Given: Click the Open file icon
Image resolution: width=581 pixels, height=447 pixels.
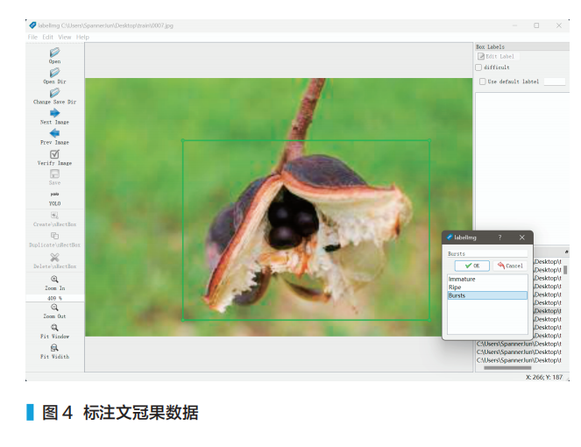Looking at the screenshot, I should (54, 53).
